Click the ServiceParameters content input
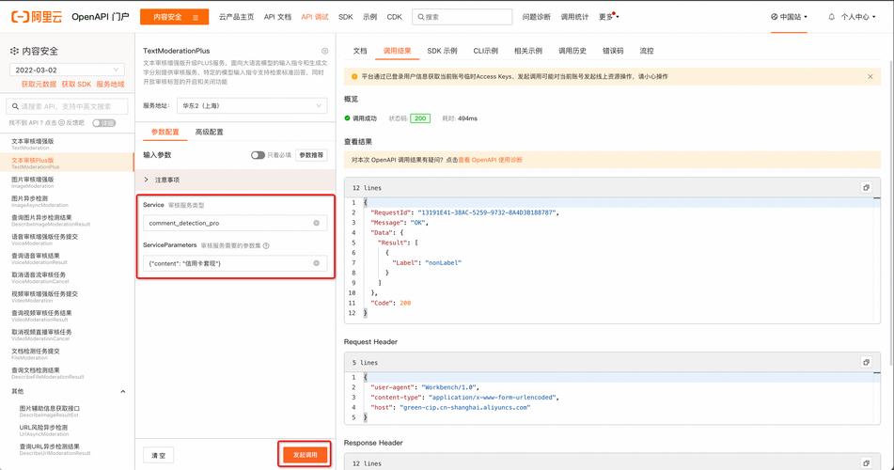The height and width of the screenshot is (470, 894). click(x=235, y=263)
